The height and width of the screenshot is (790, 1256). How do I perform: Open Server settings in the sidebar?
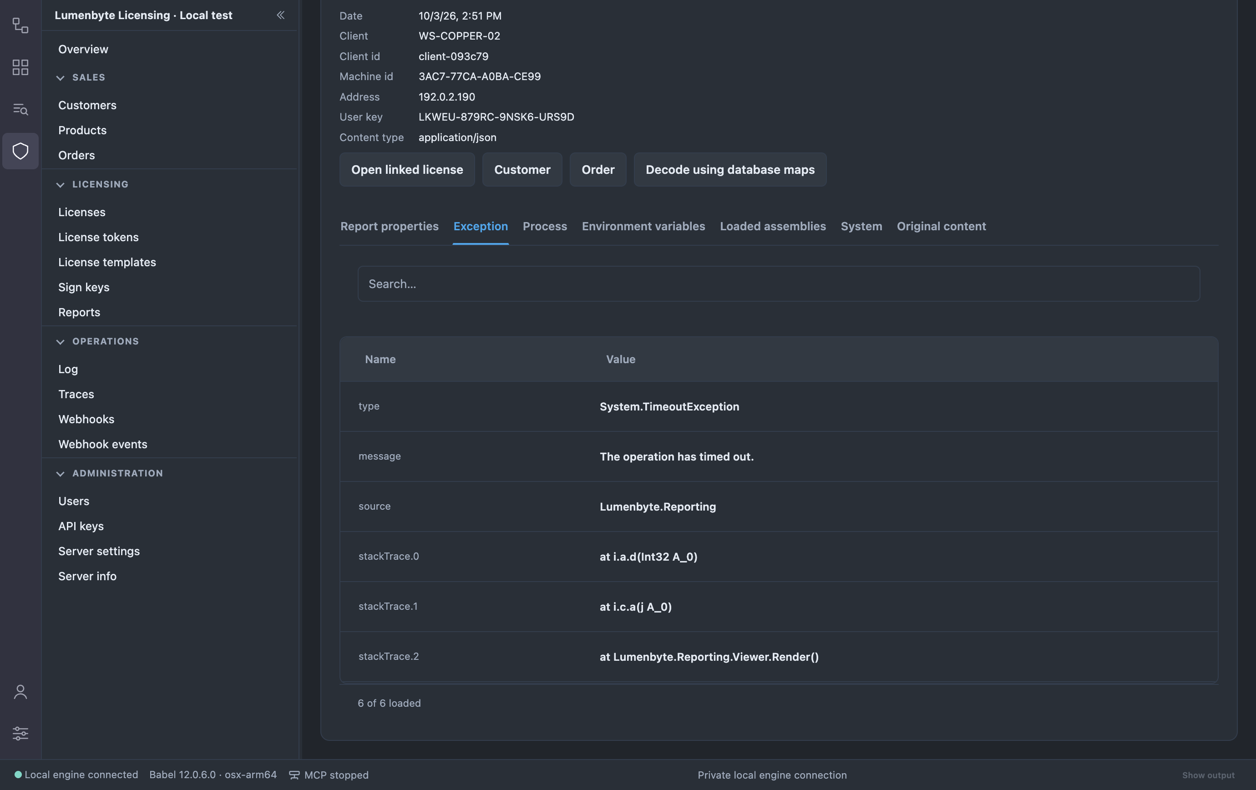(x=99, y=551)
